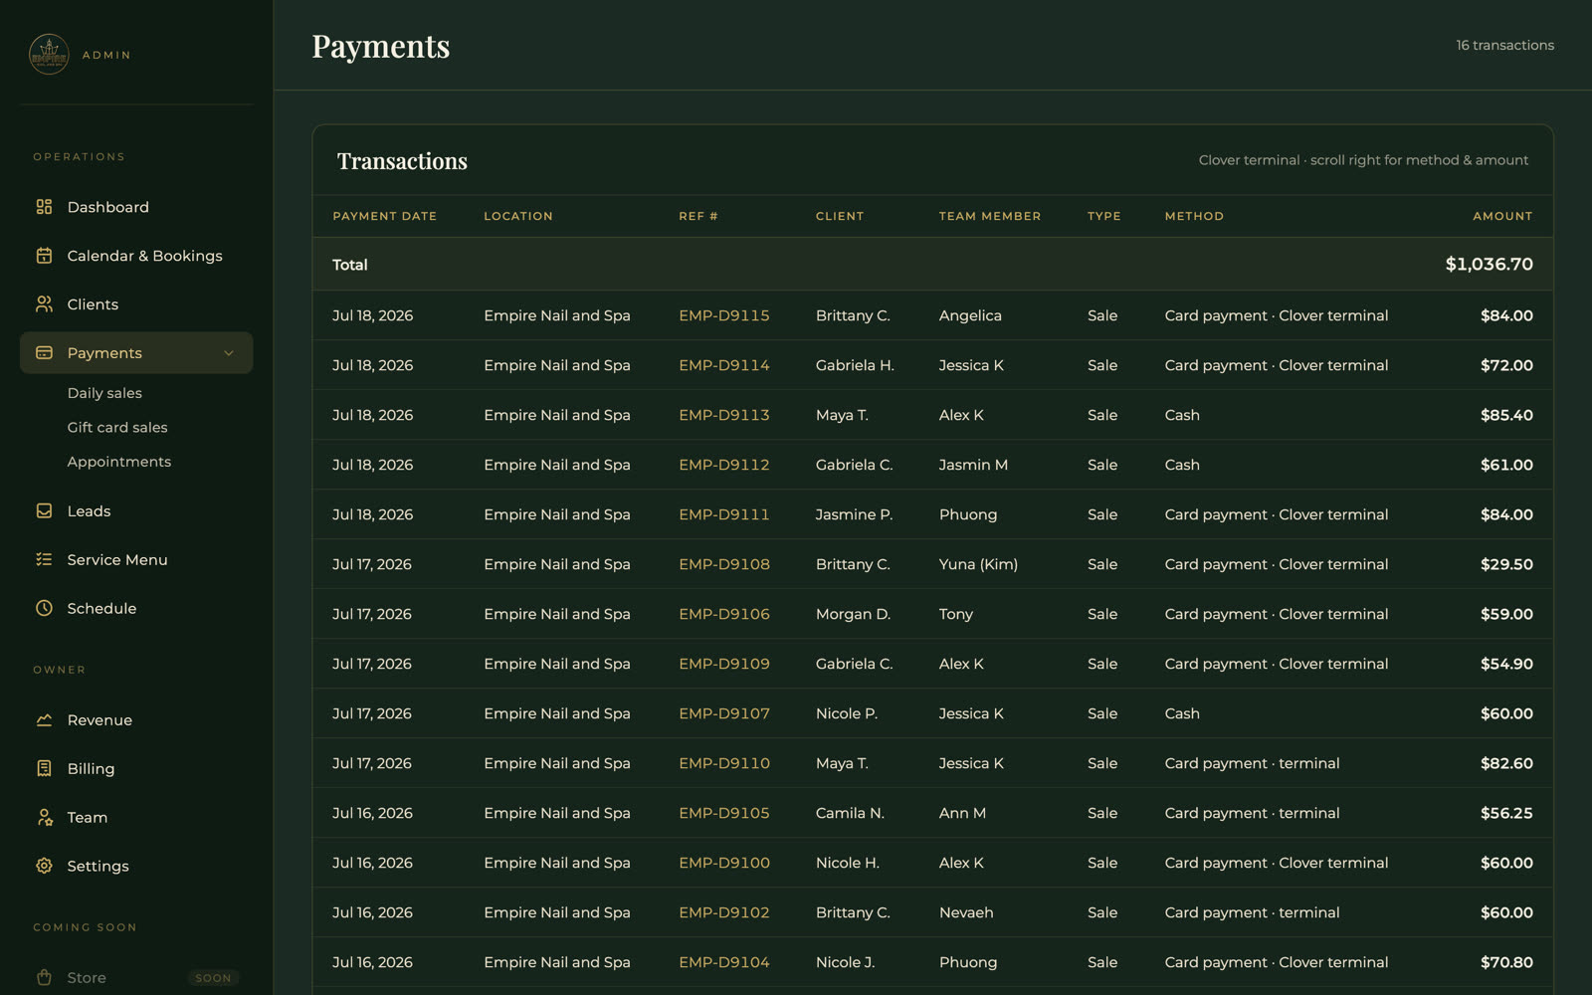Open reference EMP-D9111
The height and width of the screenshot is (995, 1592).
(x=724, y=514)
